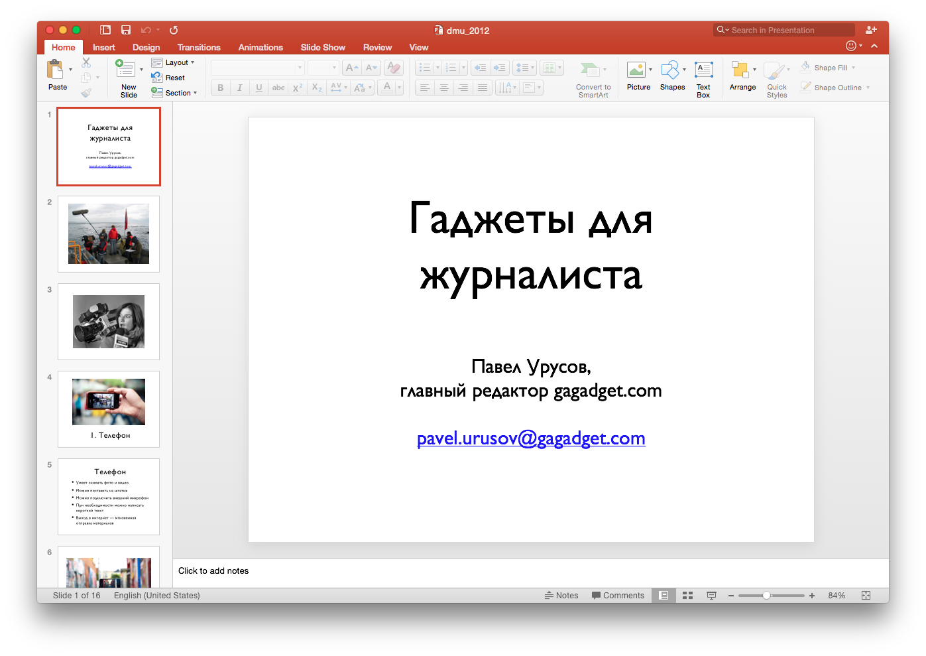This screenshot has width=926, height=656.
Task: Open the line spacing dropdown
Action: pyautogui.click(x=524, y=68)
